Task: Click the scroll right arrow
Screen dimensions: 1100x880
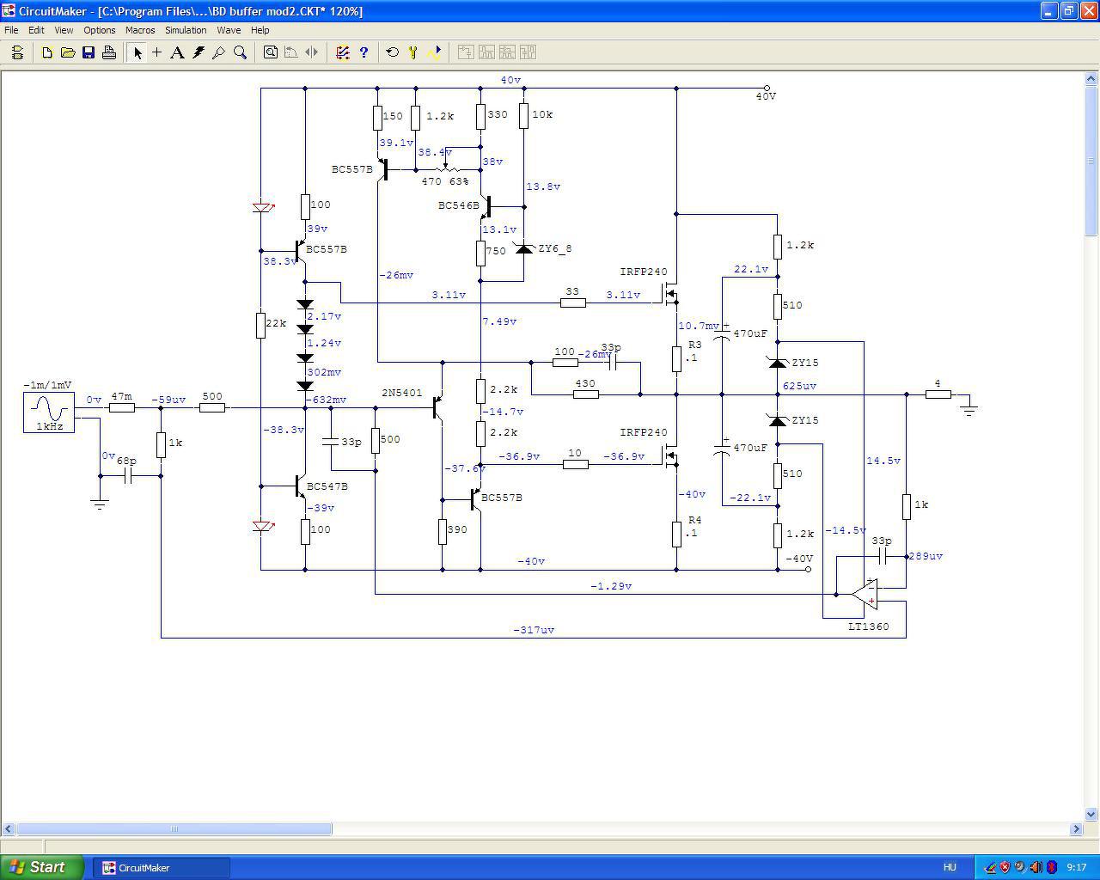Action: [1077, 829]
